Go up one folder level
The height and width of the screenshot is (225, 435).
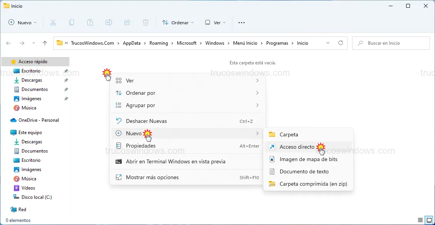point(45,43)
